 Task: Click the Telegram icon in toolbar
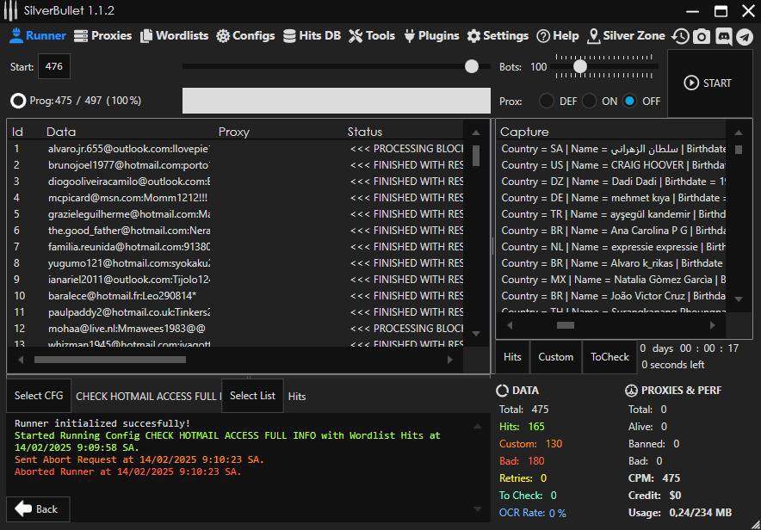click(744, 36)
